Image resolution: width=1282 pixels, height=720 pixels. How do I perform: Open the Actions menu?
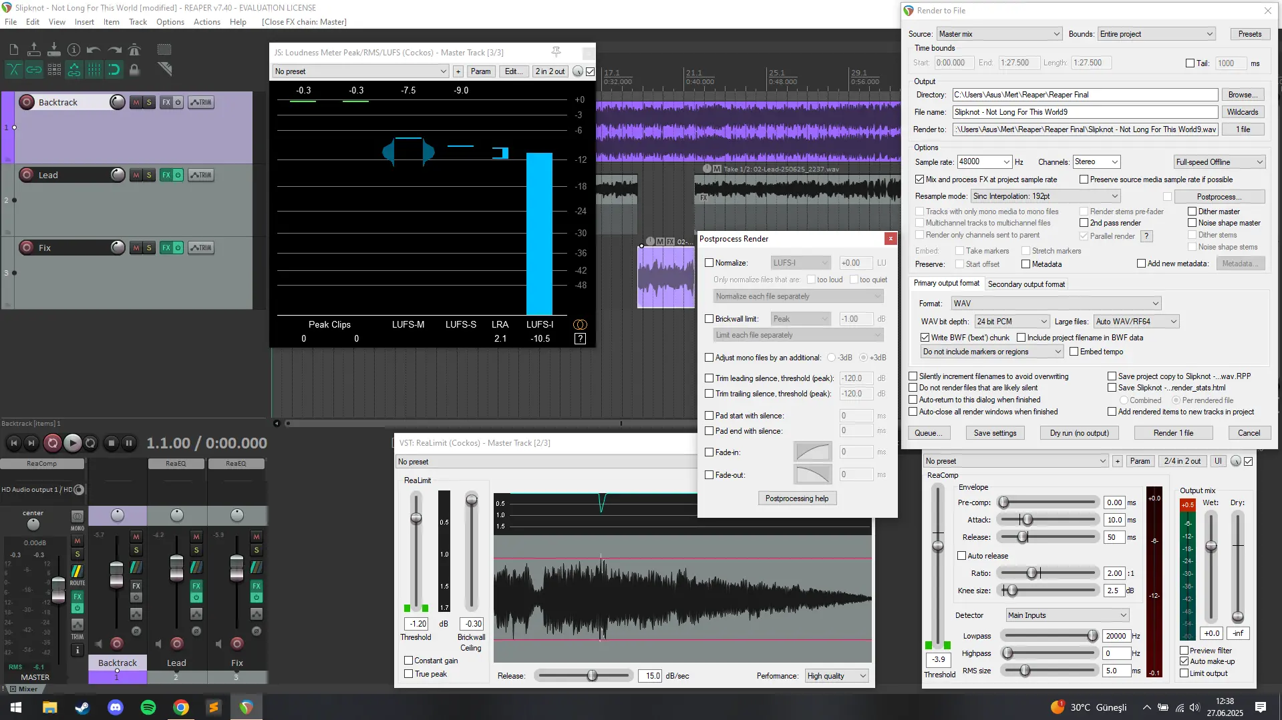207,22
